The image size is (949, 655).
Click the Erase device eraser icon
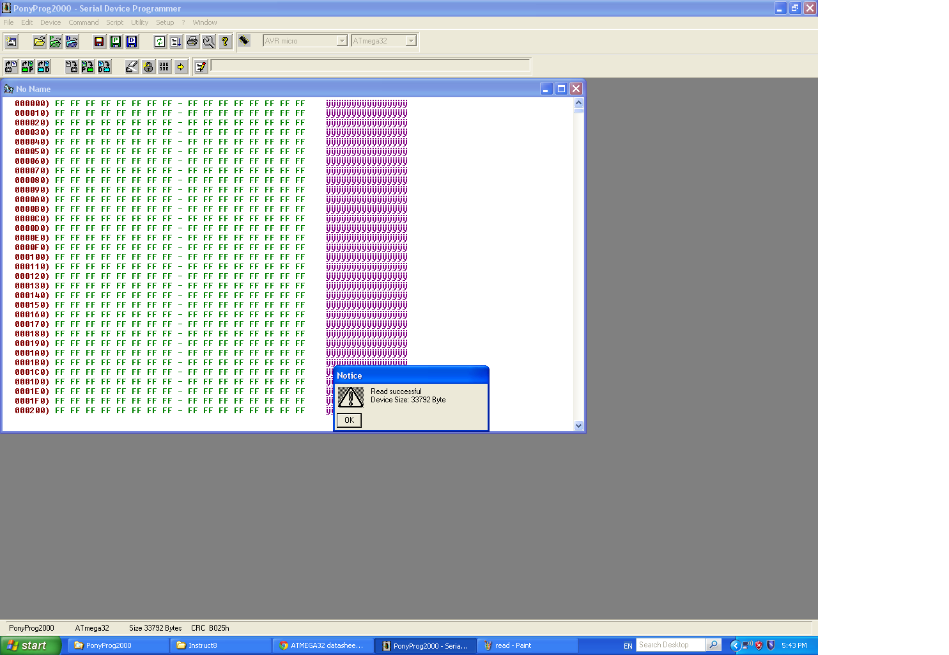coord(132,67)
